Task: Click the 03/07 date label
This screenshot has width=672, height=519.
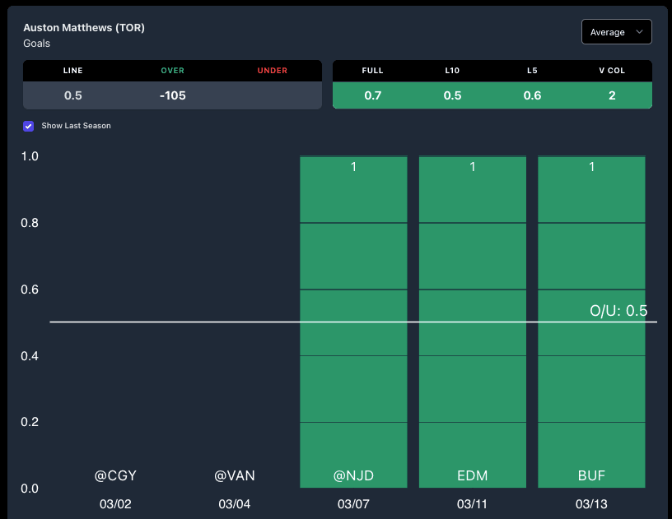Action: pos(353,504)
